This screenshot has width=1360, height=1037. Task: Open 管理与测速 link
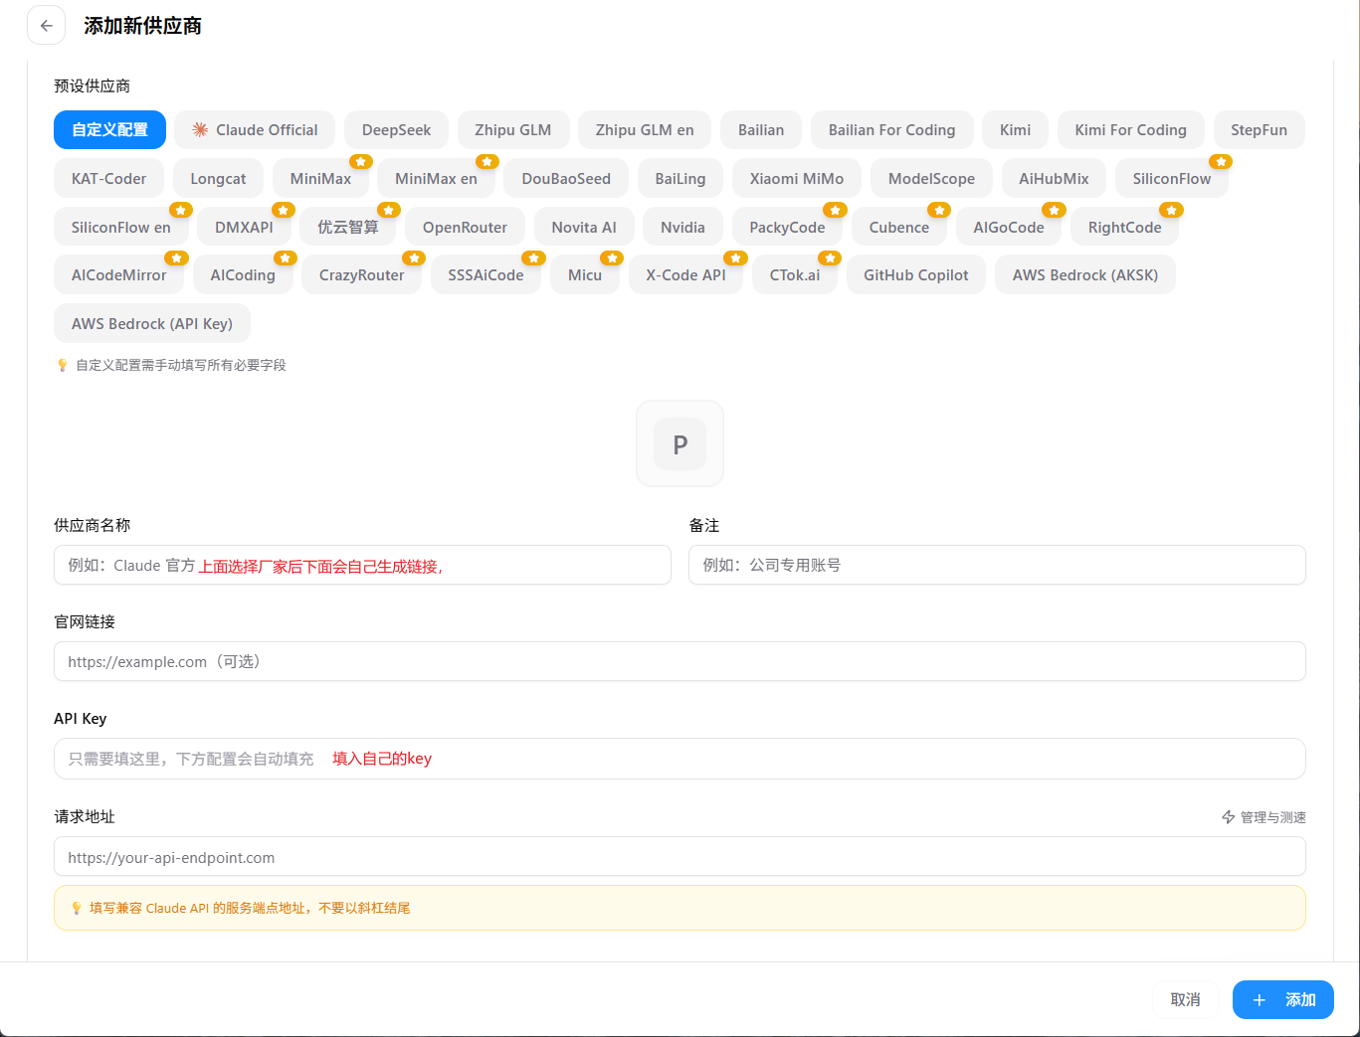point(1263,817)
